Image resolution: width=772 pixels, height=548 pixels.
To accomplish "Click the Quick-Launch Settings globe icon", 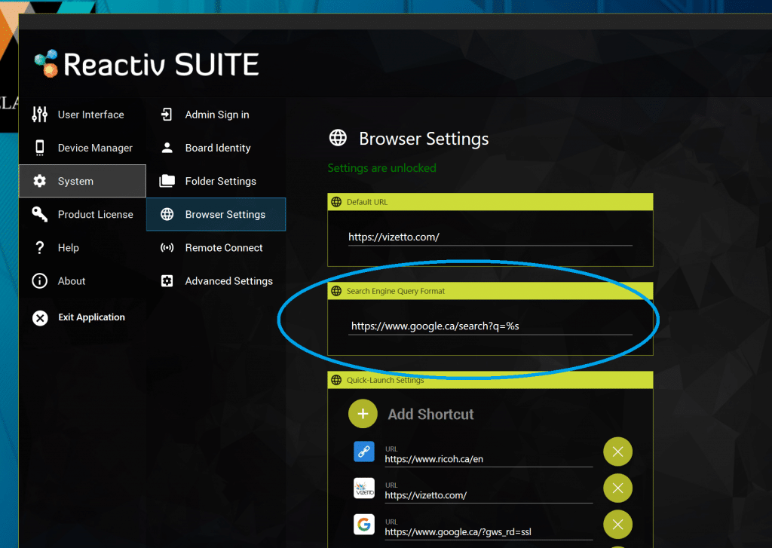I will coord(336,380).
